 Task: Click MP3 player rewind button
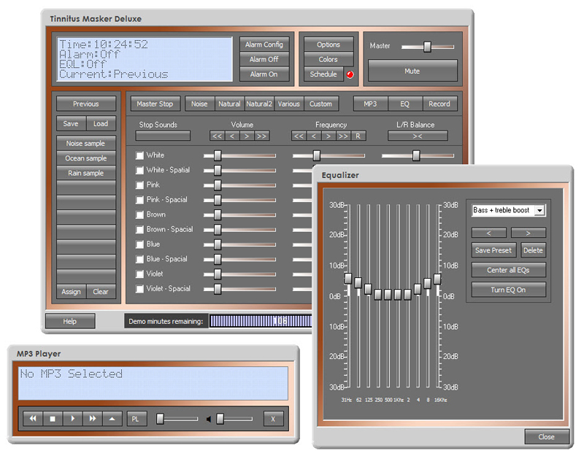point(33,419)
